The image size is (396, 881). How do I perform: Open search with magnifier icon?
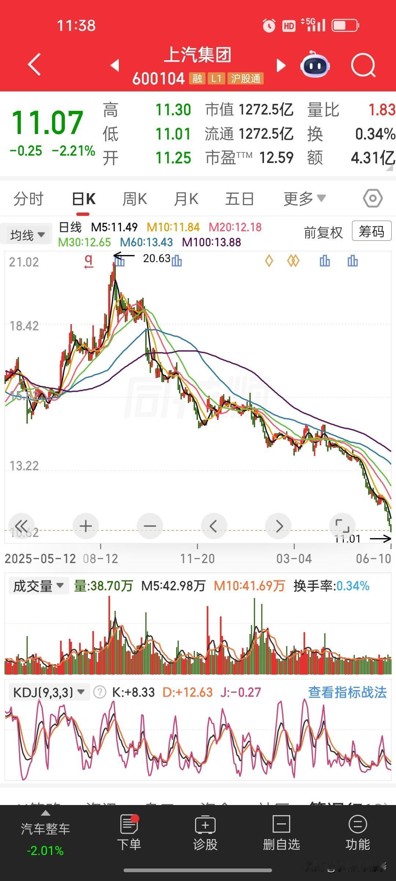tap(363, 66)
